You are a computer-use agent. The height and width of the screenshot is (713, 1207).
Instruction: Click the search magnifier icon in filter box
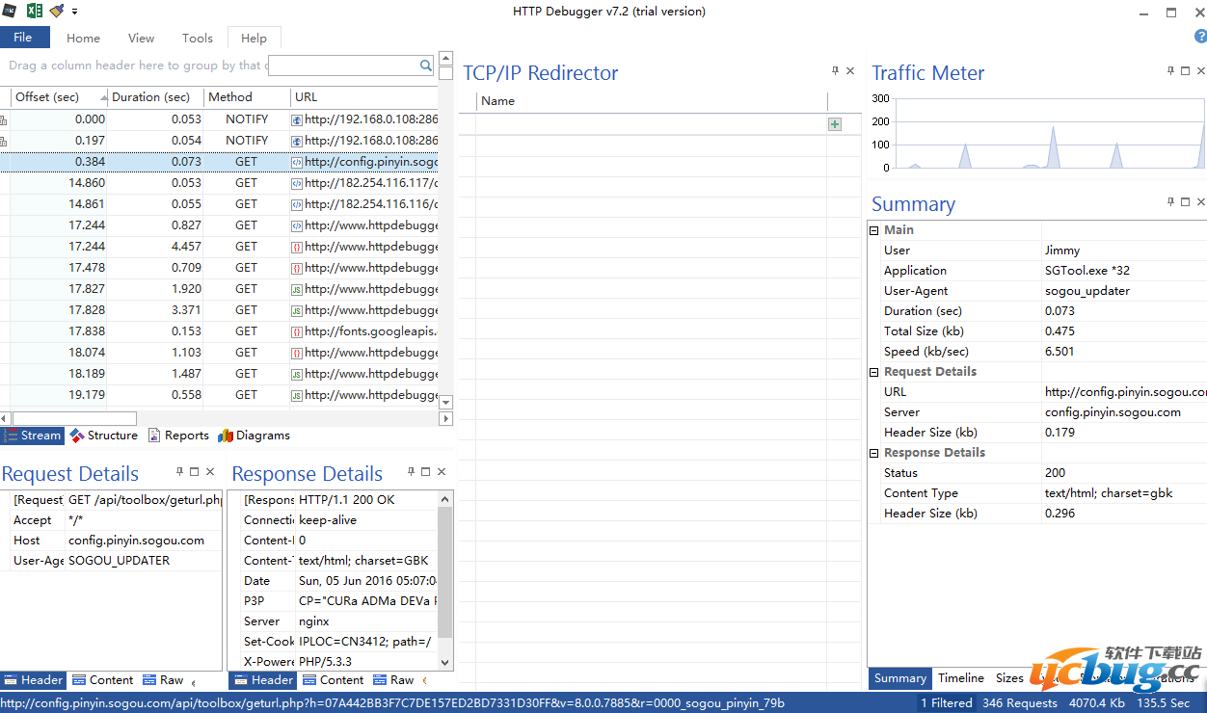tap(426, 66)
